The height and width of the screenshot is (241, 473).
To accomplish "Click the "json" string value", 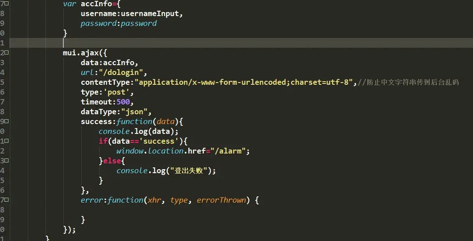I will (134, 112).
